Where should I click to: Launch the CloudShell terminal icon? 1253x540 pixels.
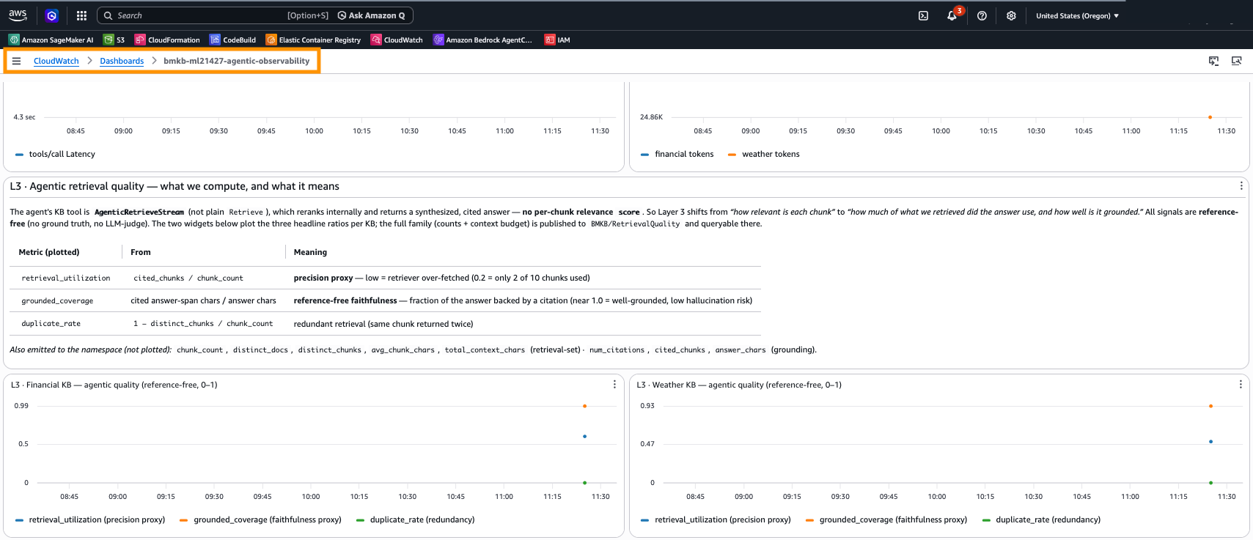point(923,15)
